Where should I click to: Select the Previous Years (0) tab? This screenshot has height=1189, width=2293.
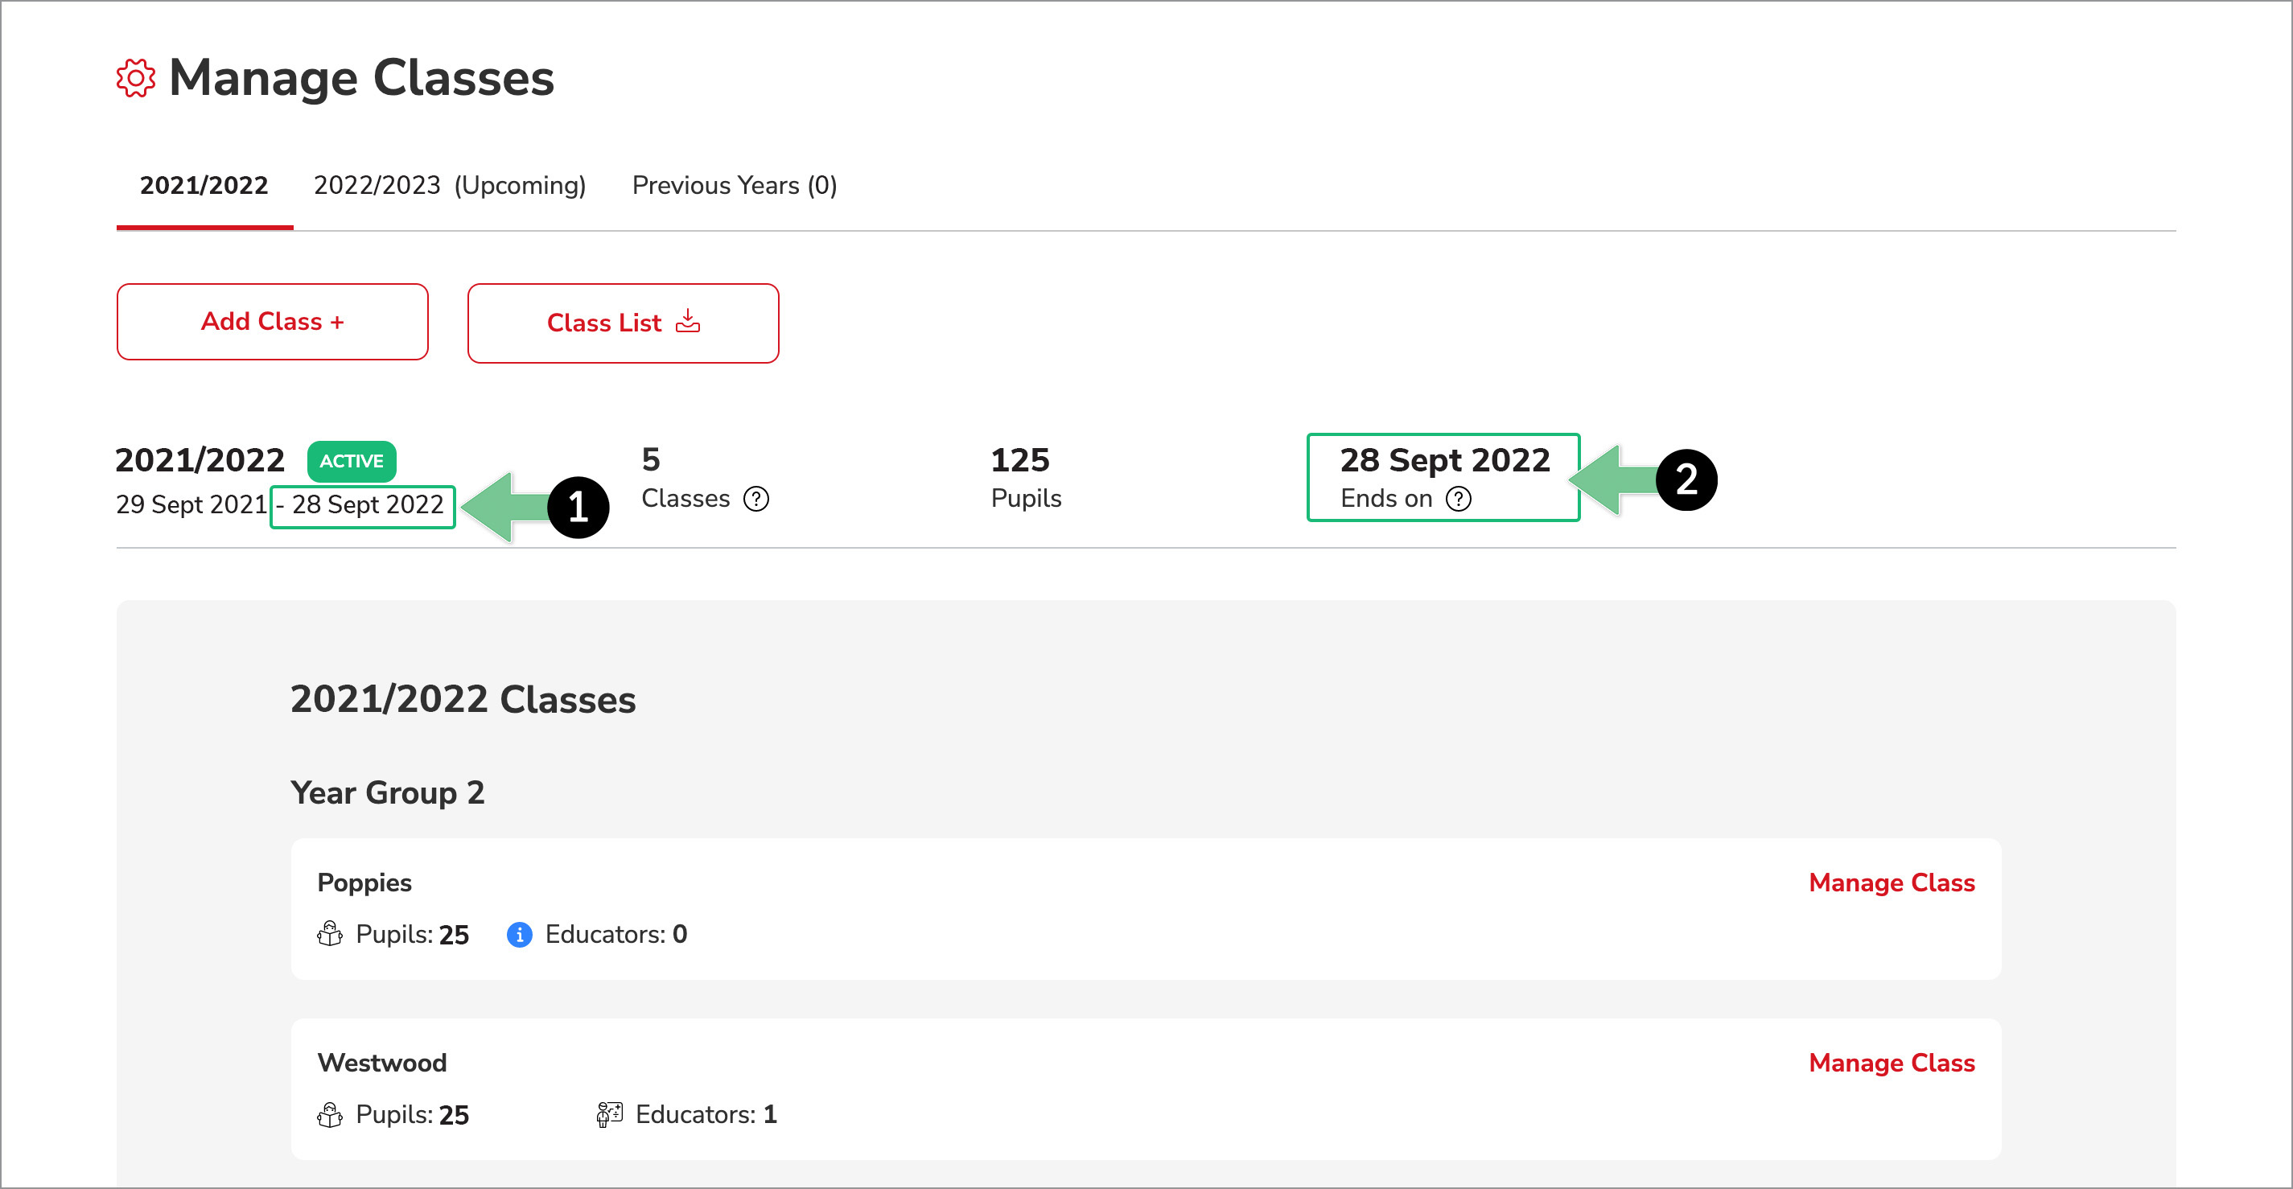[735, 185]
